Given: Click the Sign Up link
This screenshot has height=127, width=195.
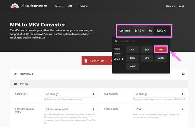Looking at the screenshot, I should 170,6.
